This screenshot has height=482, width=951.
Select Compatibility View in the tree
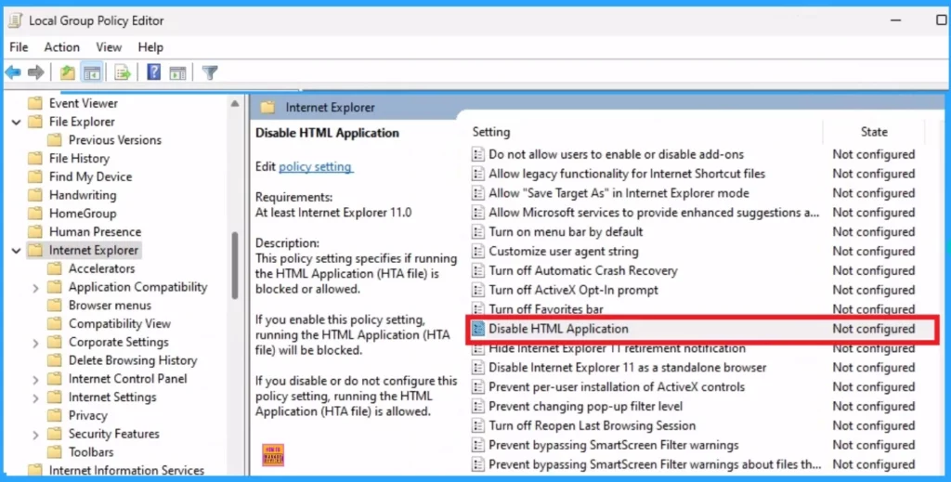pos(120,324)
